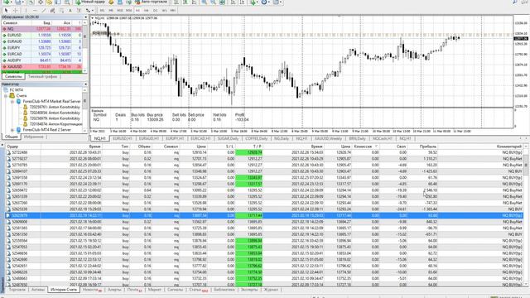530x298 pixels.
Task: Toggle the Auto-trading button
Action: click(151, 2)
